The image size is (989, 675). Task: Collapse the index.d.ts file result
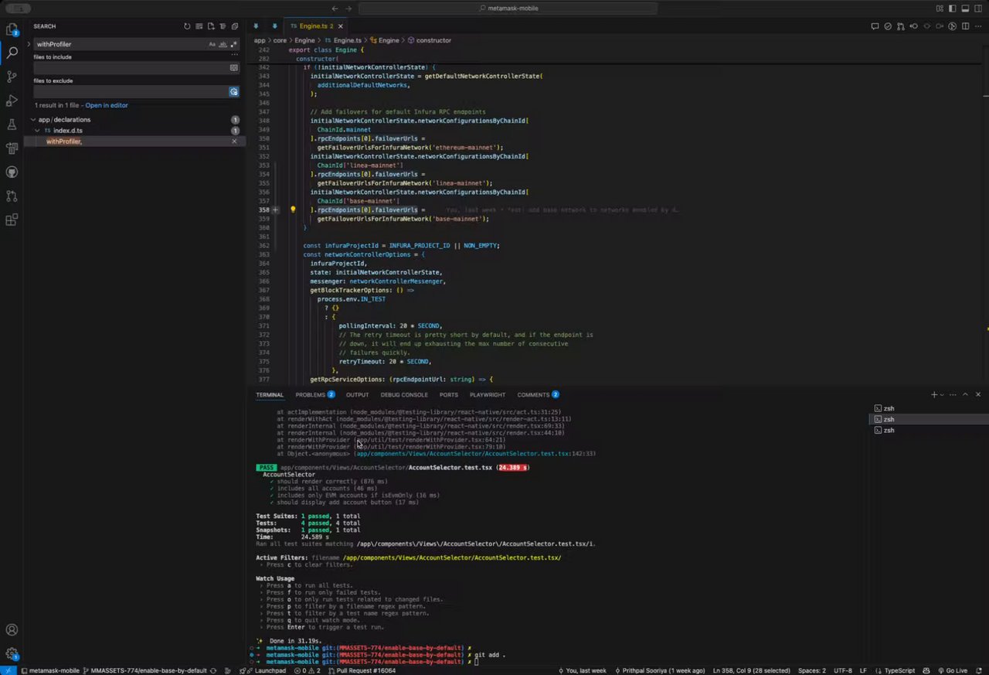tap(36, 131)
